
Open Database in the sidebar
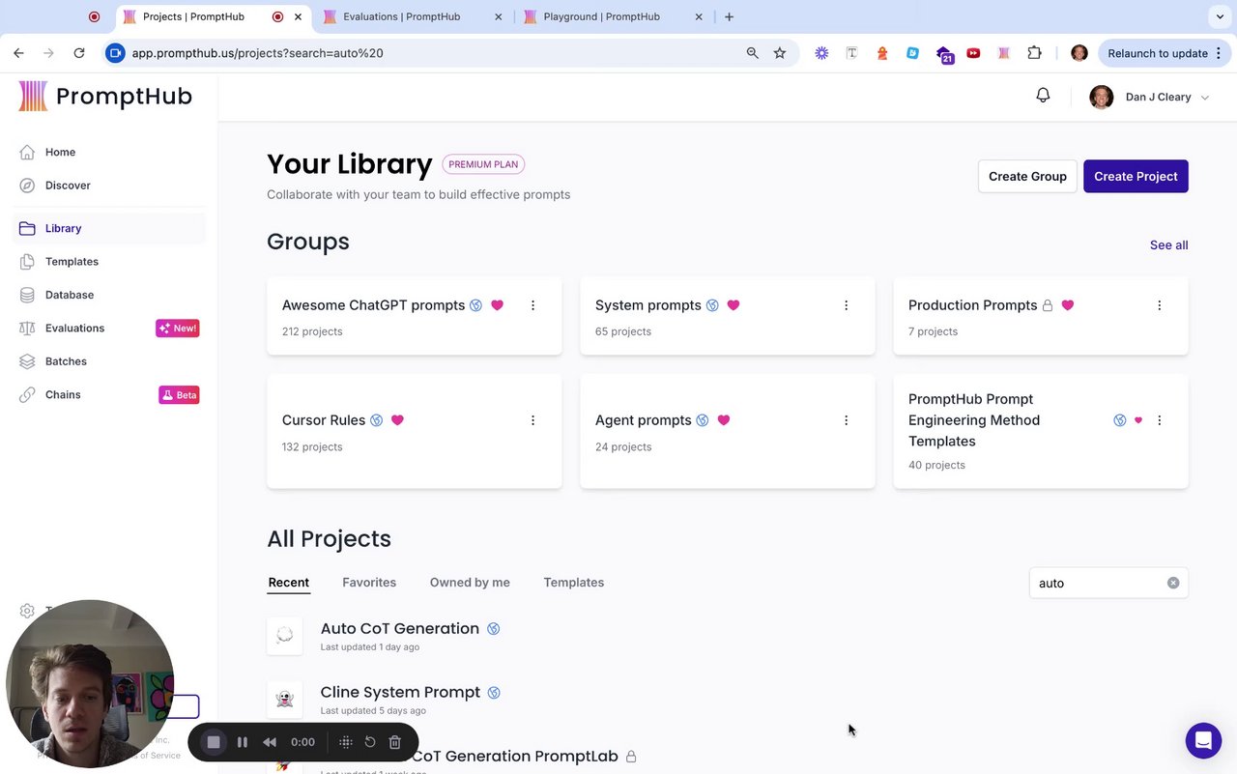tap(70, 295)
